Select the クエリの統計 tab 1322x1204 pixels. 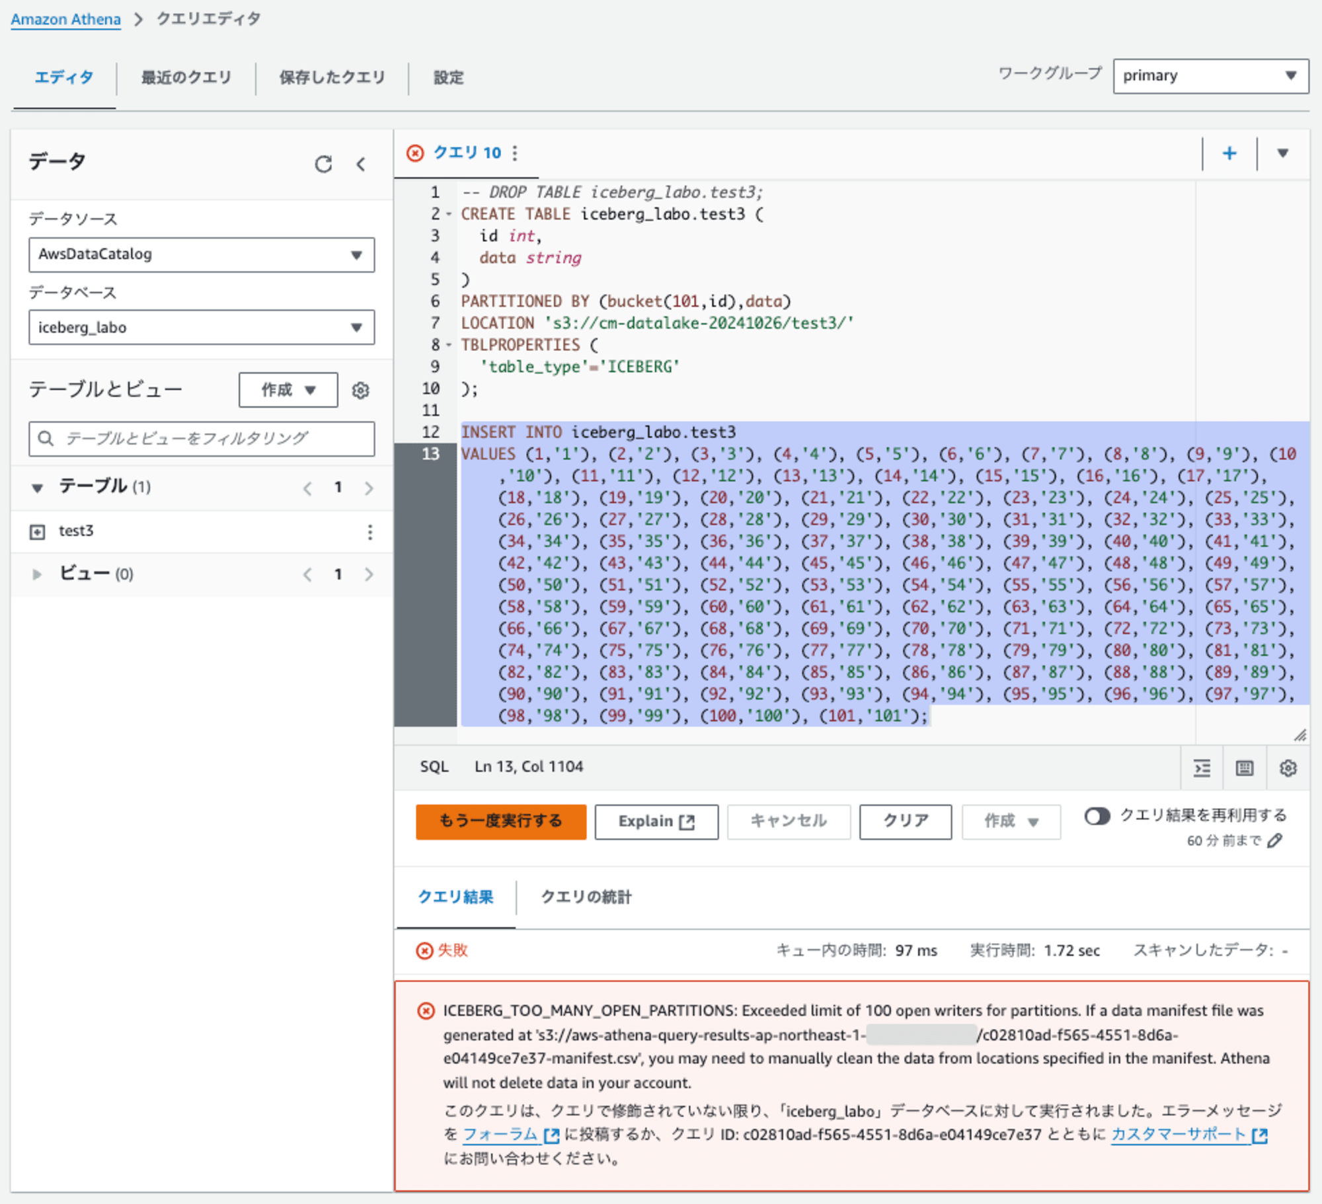click(586, 897)
